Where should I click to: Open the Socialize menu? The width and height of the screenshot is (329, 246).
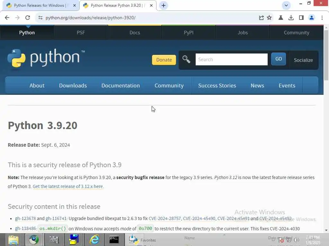pos(303,60)
